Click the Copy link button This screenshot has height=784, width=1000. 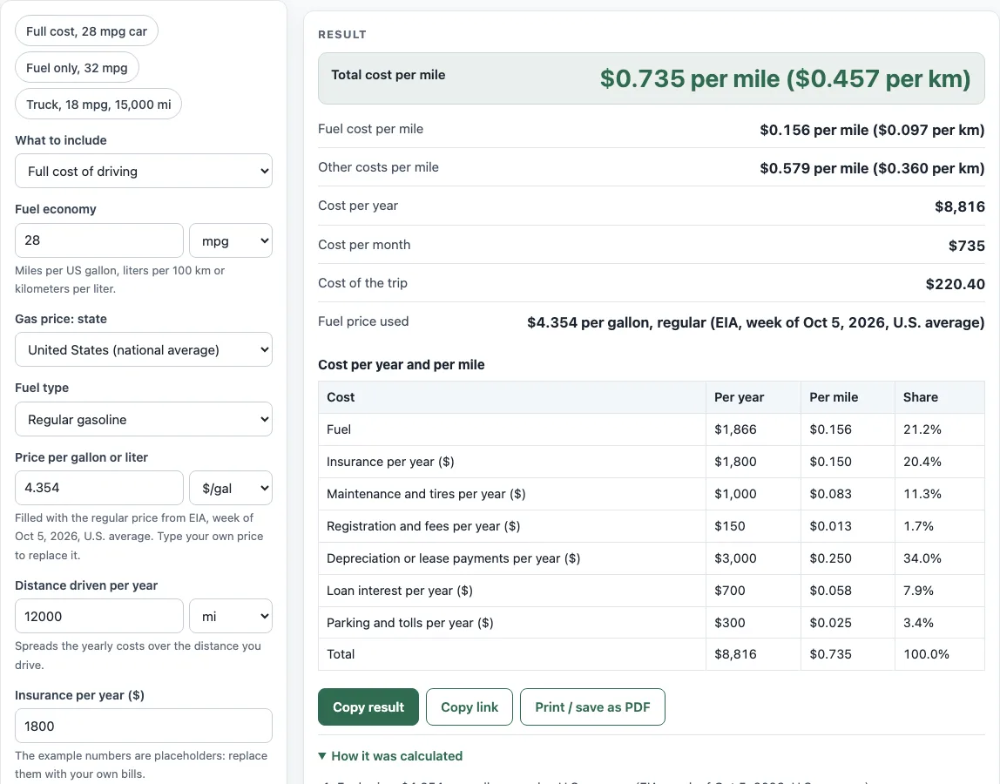[x=470, y=706]
